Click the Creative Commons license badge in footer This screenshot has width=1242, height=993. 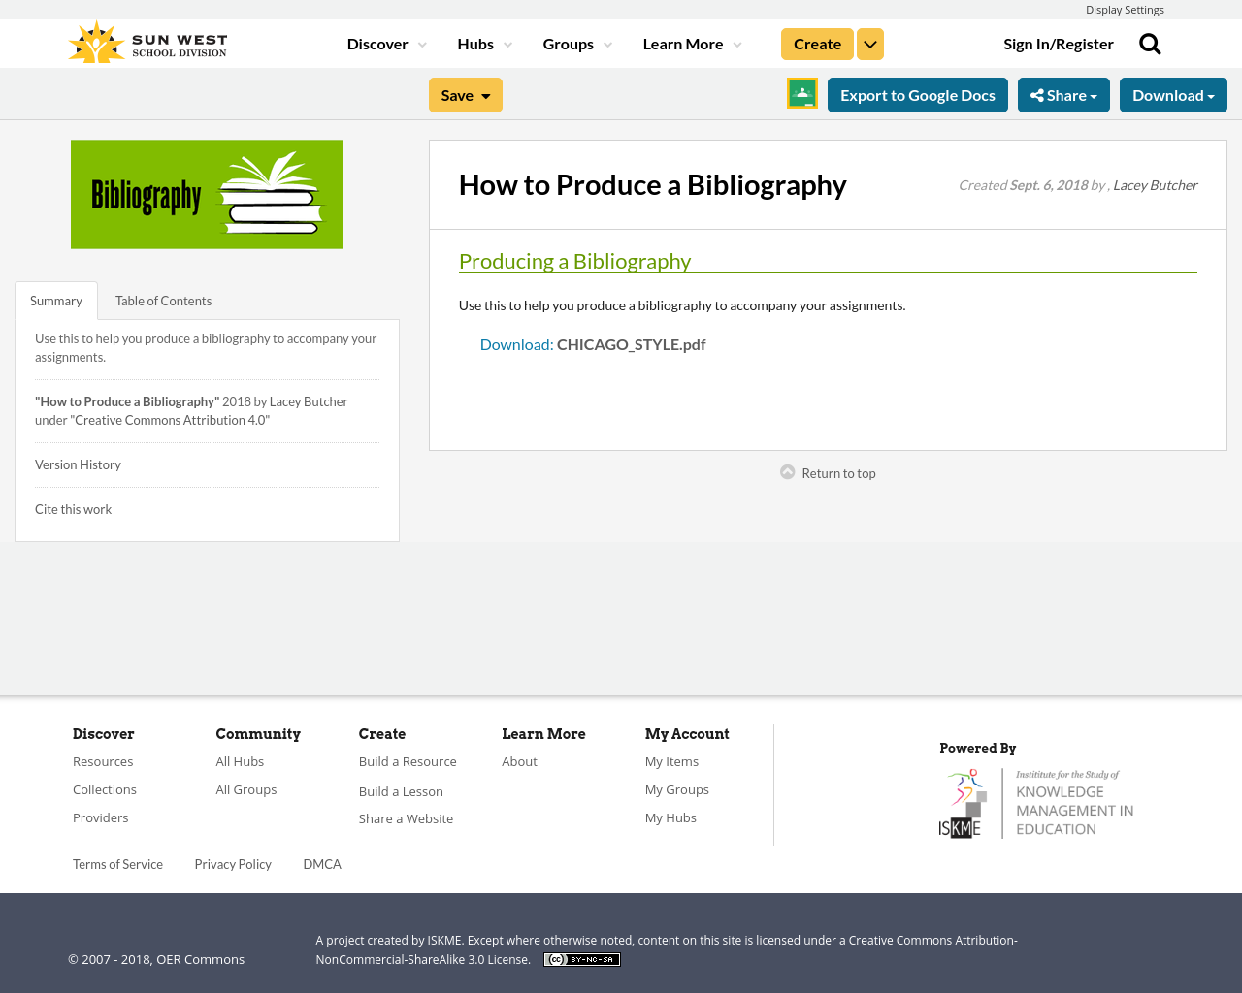[581, 958]
